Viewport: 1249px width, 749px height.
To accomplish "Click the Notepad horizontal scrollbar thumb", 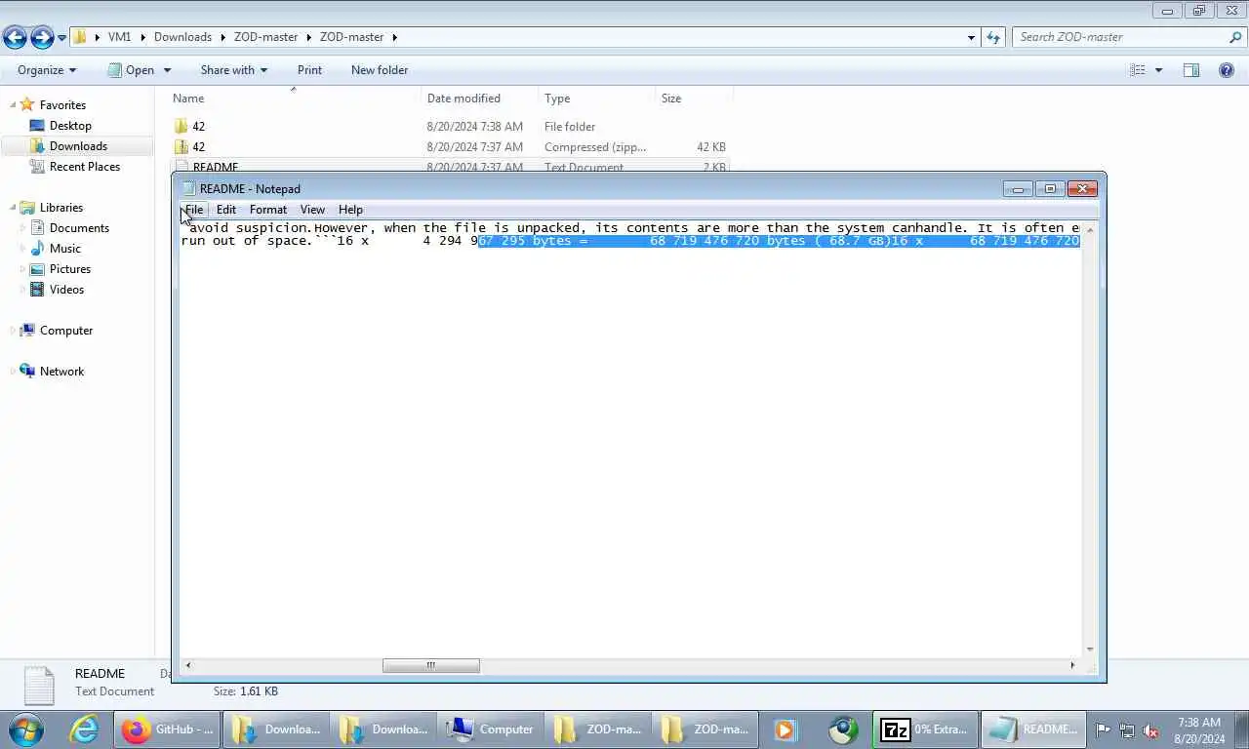I will click(x=430, y=666).
